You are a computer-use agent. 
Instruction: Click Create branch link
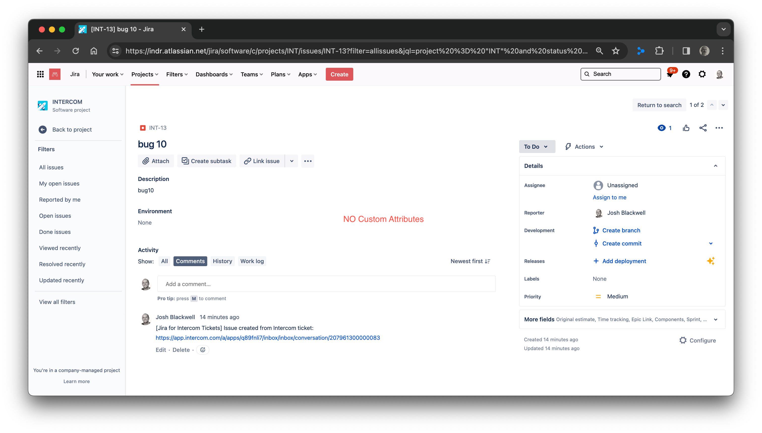click(621, 230)
